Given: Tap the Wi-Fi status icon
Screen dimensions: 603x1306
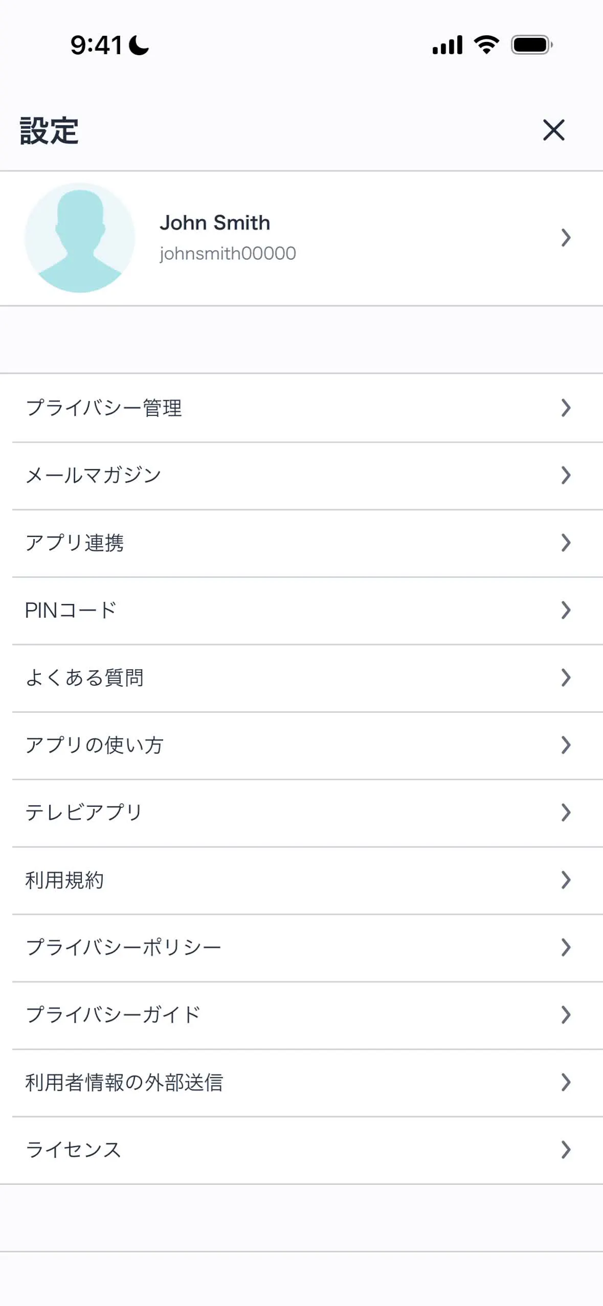Looking at the screenshot, I should tap(486, 45).
